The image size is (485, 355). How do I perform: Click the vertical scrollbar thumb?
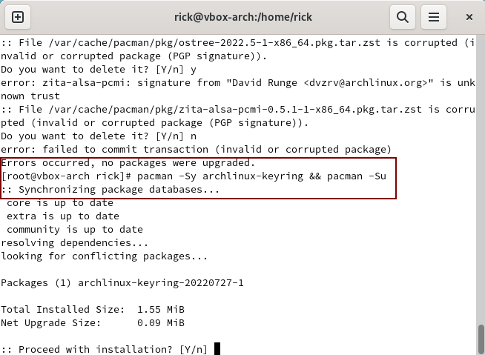pyautogui.click(x=481, y=339)
